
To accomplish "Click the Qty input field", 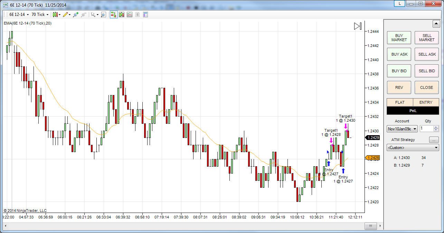I will pyautogui.click(x=426, y=129).
